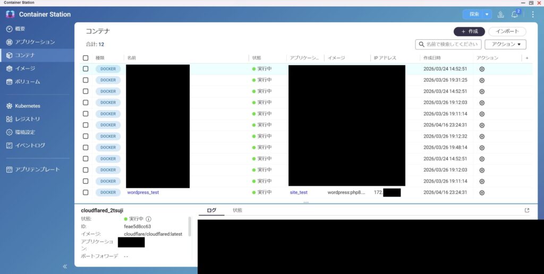
Task: Switch to the 状態 tab in details
Action: pos(237,210)
